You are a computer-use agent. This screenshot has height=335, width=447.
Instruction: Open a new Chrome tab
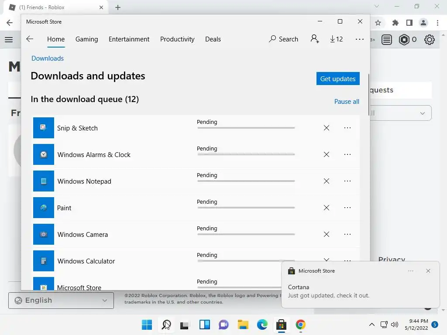118,7
